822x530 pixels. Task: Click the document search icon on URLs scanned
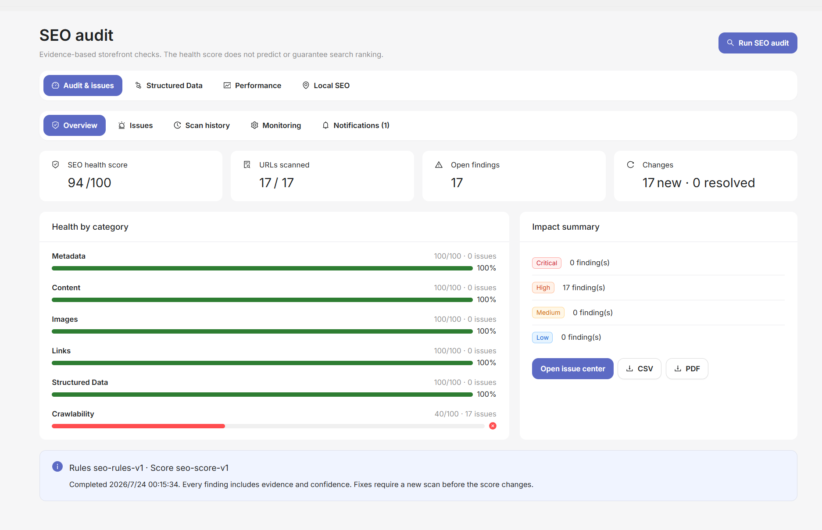coord(247,164)
